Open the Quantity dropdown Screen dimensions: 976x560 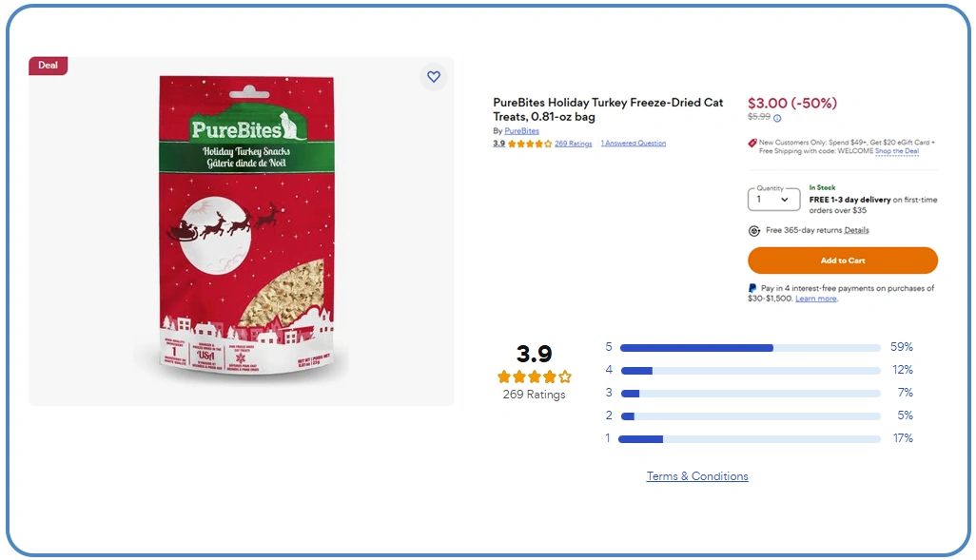point(773,199)
